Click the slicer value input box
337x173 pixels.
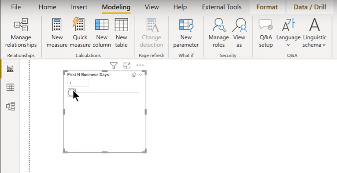(x=78, y=83)
